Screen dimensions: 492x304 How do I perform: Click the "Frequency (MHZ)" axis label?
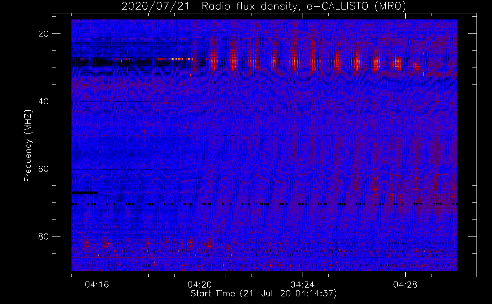click(28, 146)
